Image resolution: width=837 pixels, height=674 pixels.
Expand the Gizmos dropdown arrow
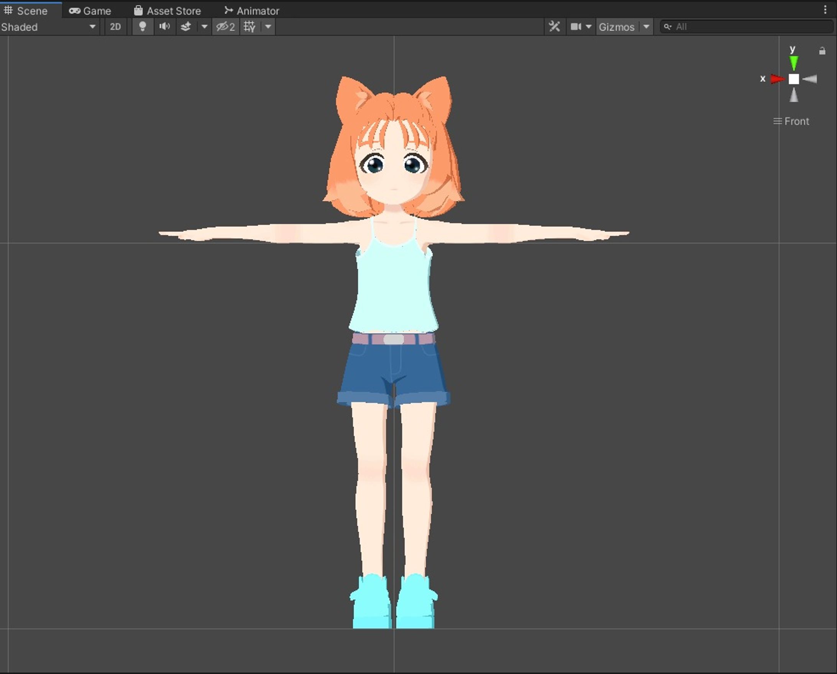point(646,27)
